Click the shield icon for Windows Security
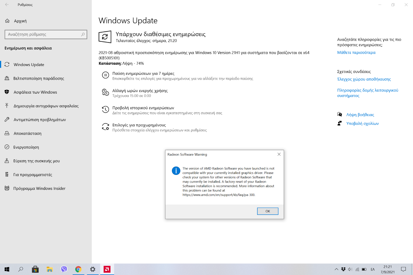The image size is (413, 275). (x=7, y=92)
